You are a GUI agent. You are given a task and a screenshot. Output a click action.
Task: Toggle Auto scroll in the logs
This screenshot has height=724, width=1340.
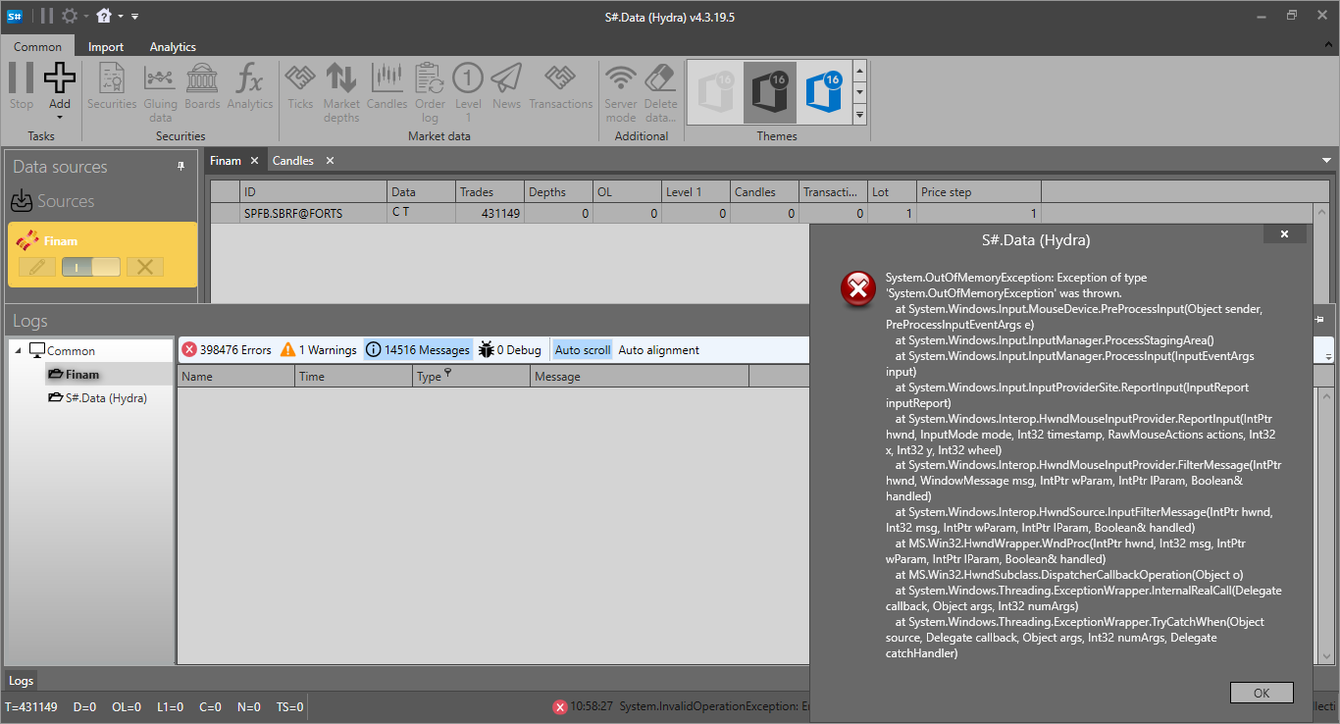583,350
